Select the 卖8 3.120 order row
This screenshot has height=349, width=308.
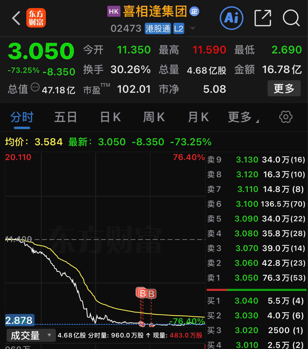click(x=256, y=174)
